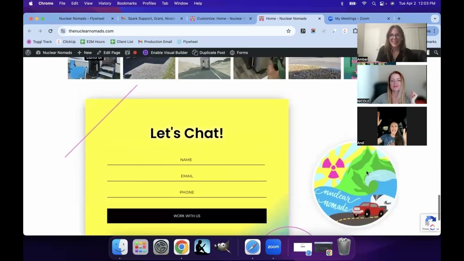Viewport: 464px width, 261px height.
Task: Click the PHONE input field
Action: pos(187,192)
